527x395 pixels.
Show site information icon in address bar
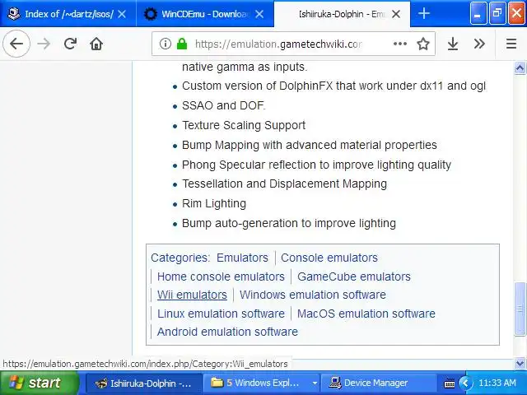(x=165, y=44)
